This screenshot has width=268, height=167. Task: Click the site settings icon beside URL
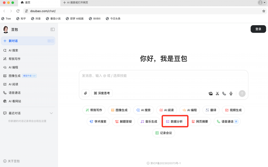tap(26, 11)
